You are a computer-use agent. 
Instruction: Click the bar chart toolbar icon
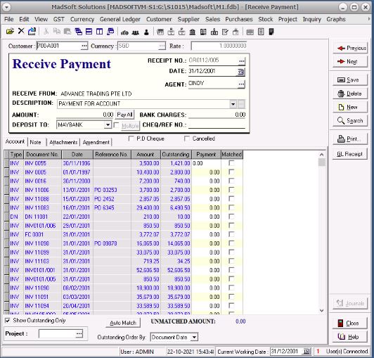point(124,32)
